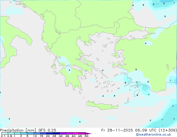Click the above-50 arrow tip of legend

pos(88,133)
